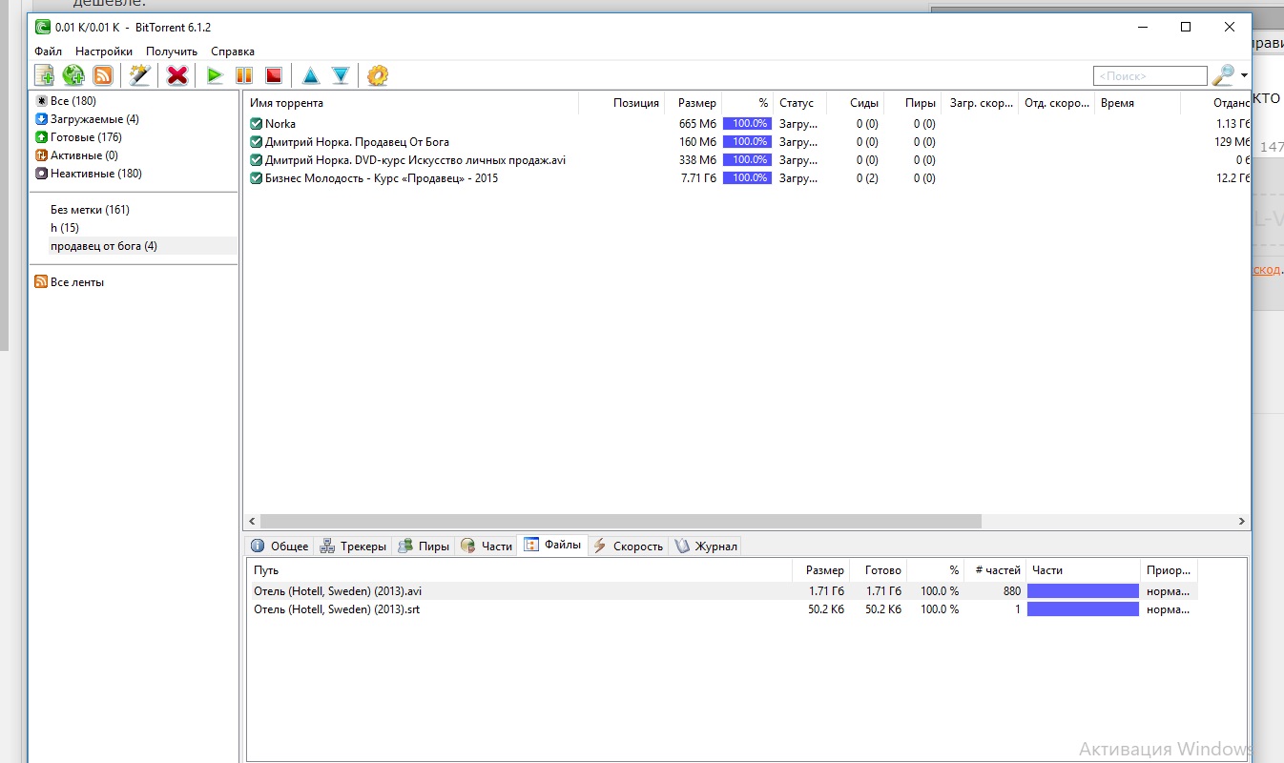The width and height of the screenshot is (1284, 763).
Task: Stop the torrent with the red stop icon
Action: click(274, 75)
